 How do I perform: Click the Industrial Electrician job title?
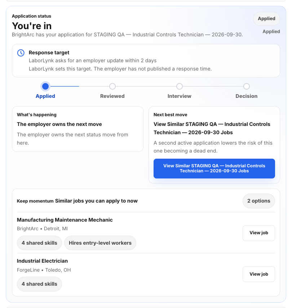tap(42, 261)
